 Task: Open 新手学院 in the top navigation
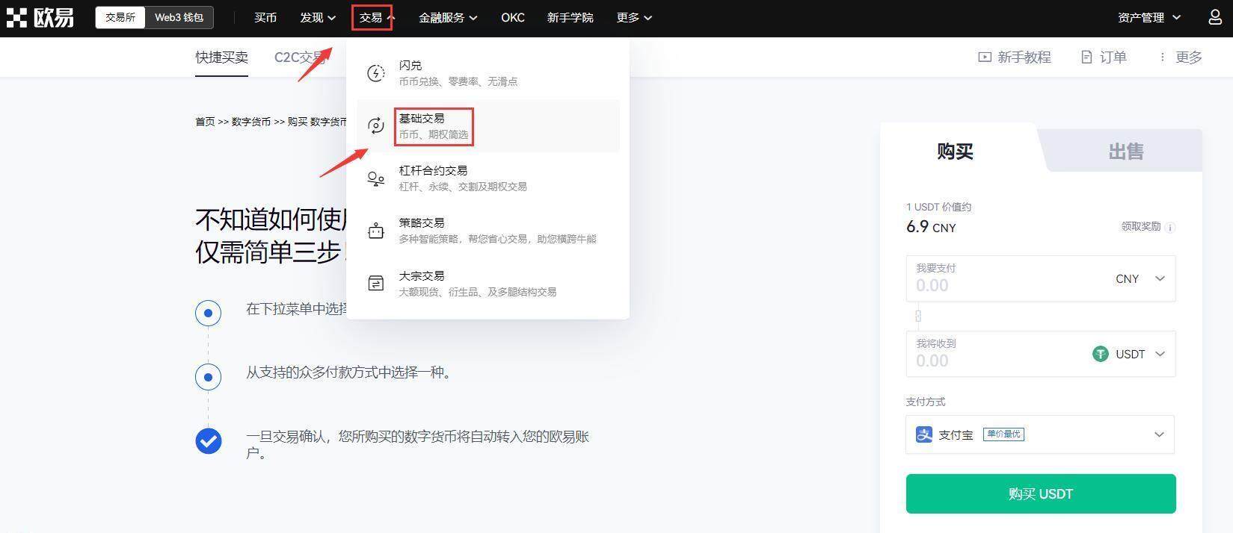(570, 17)
